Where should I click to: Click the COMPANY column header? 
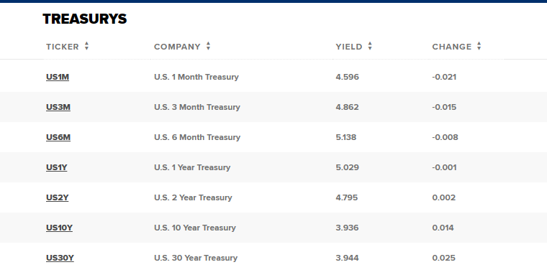[177, 47]
